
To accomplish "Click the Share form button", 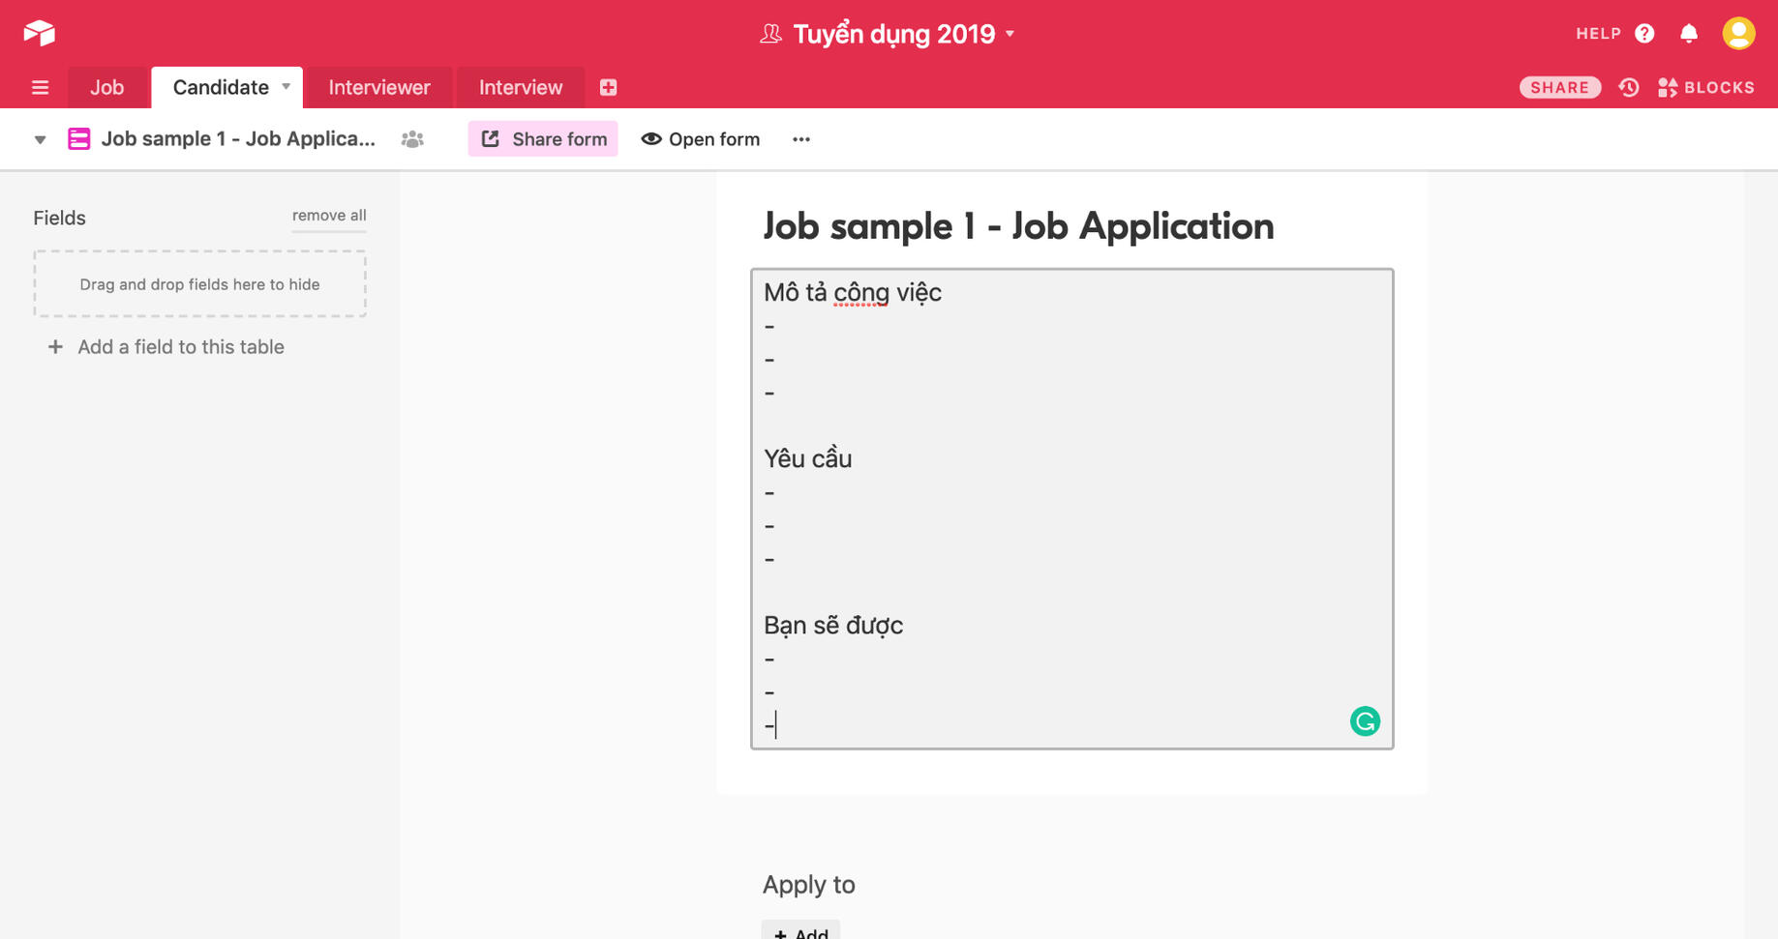I will coord(544,139).
